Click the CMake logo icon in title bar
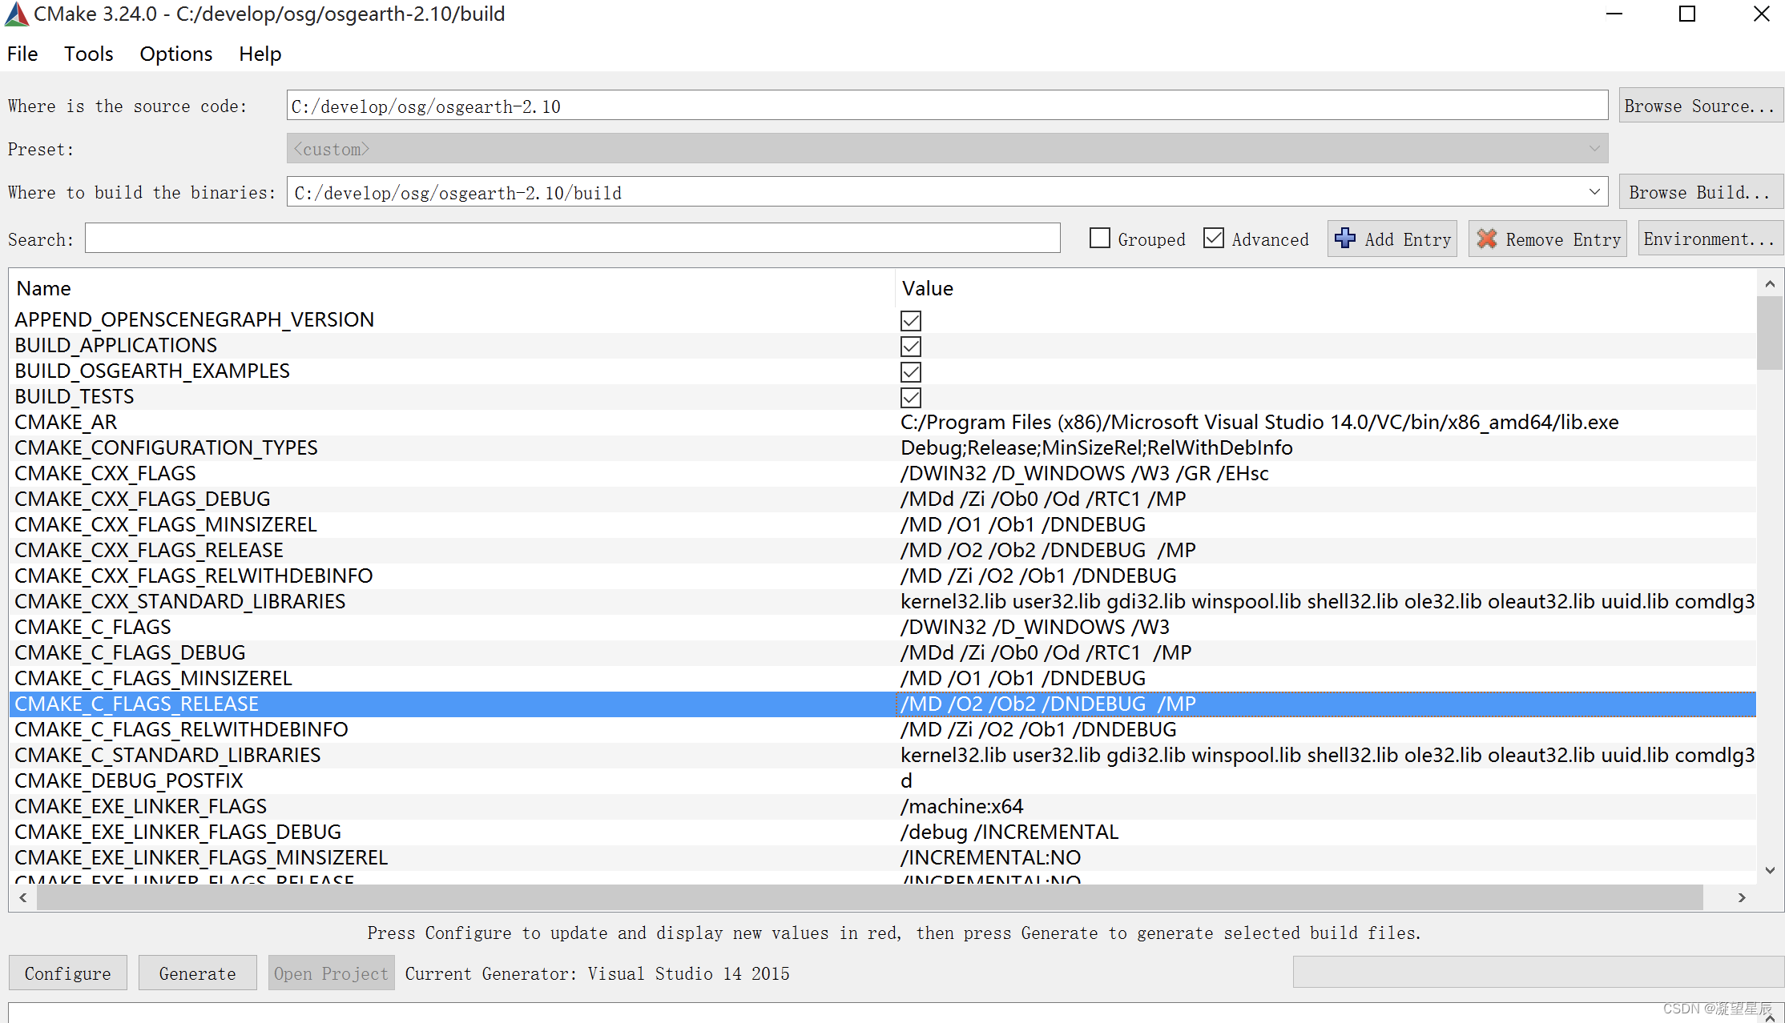The width and height of the screenshot is (1785, 1023). [16, 14]
